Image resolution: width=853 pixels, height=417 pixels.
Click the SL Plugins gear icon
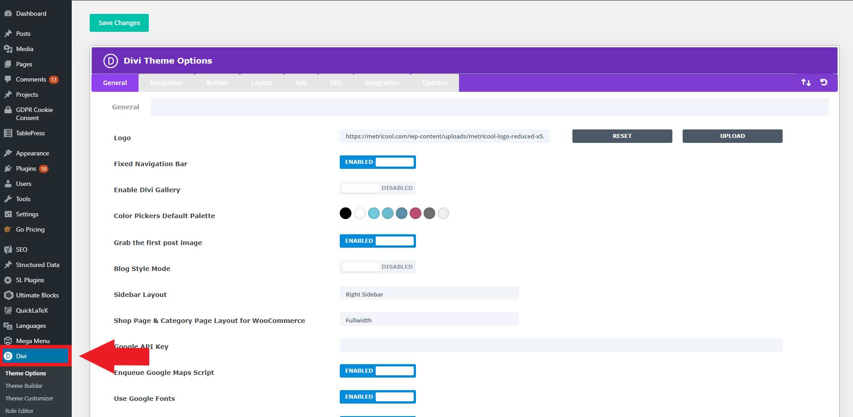tap(8, 280)
